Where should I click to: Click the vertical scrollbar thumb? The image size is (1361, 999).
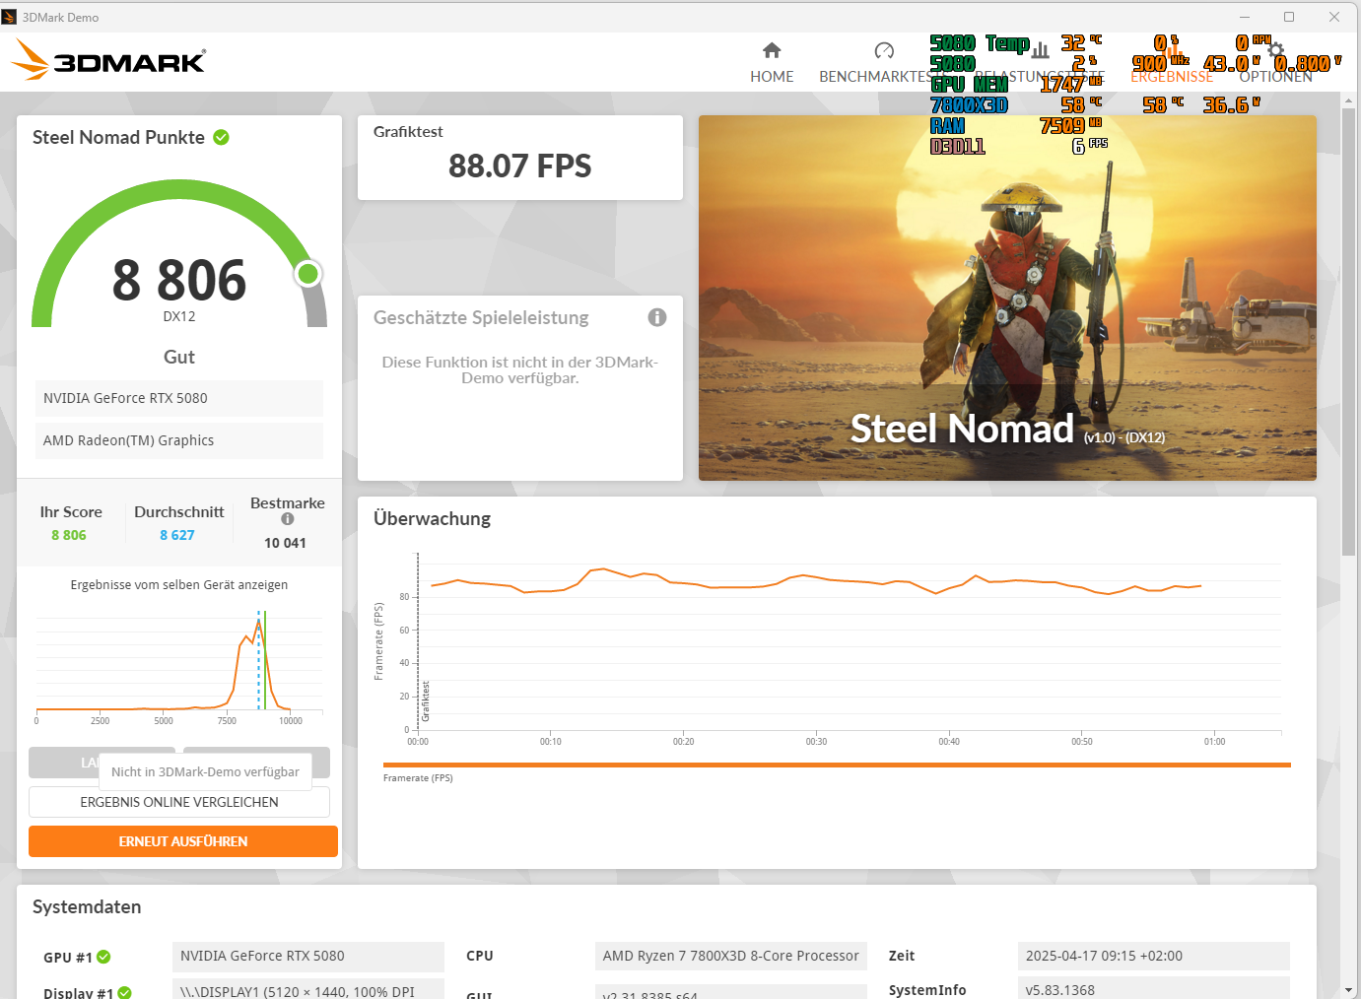click(1348, 330)
